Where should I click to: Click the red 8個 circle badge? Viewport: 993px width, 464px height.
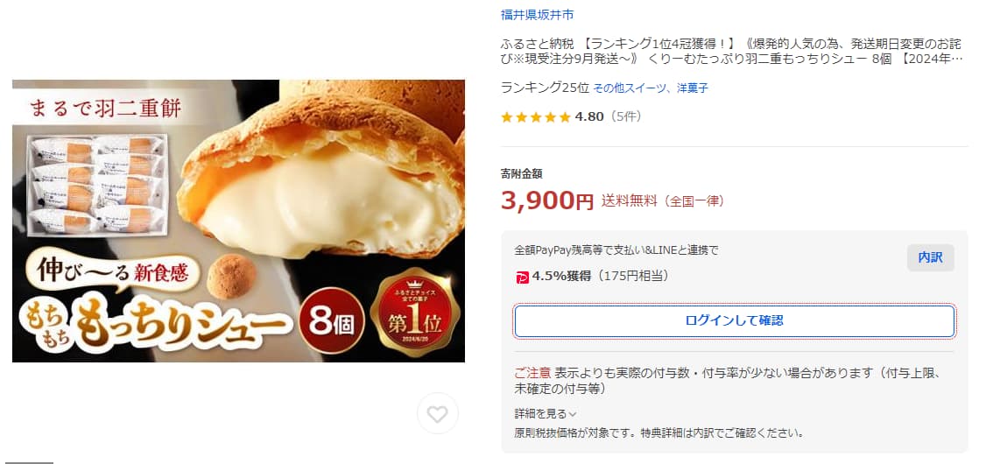[x=332, y=320]
